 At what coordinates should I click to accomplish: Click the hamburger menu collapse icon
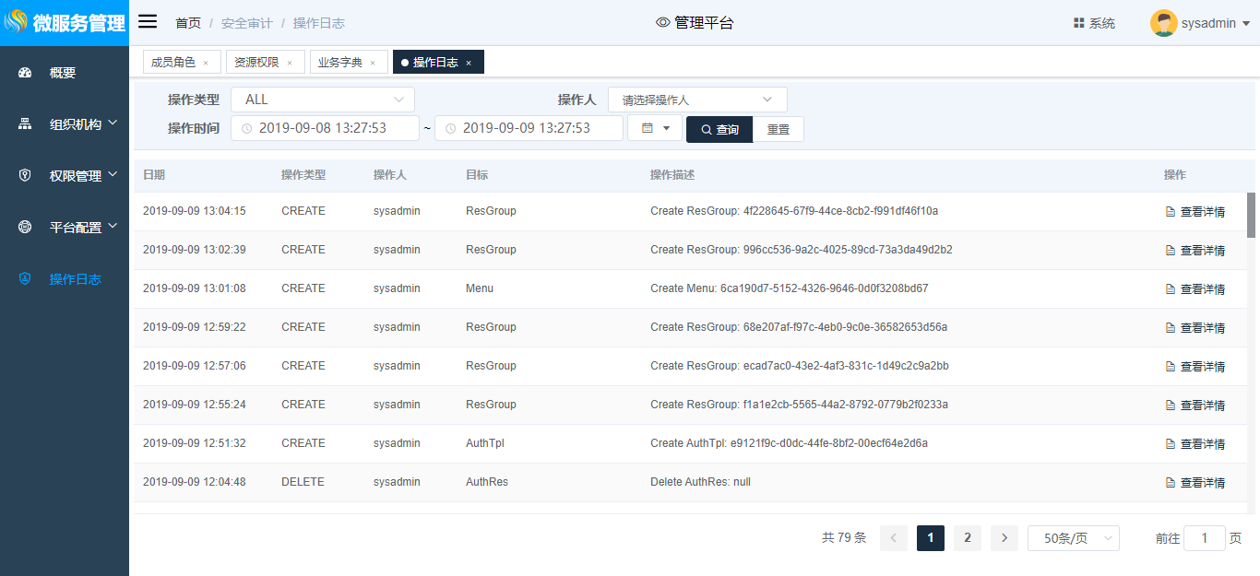tap(148, 22)
